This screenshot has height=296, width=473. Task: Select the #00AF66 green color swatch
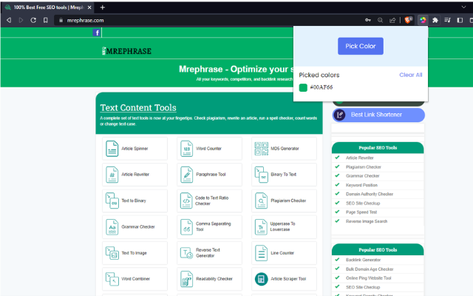tap(303, 87)
